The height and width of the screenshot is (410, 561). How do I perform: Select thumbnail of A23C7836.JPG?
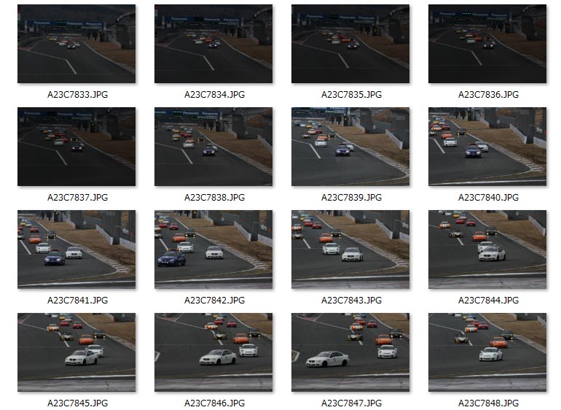coord(487,44)
